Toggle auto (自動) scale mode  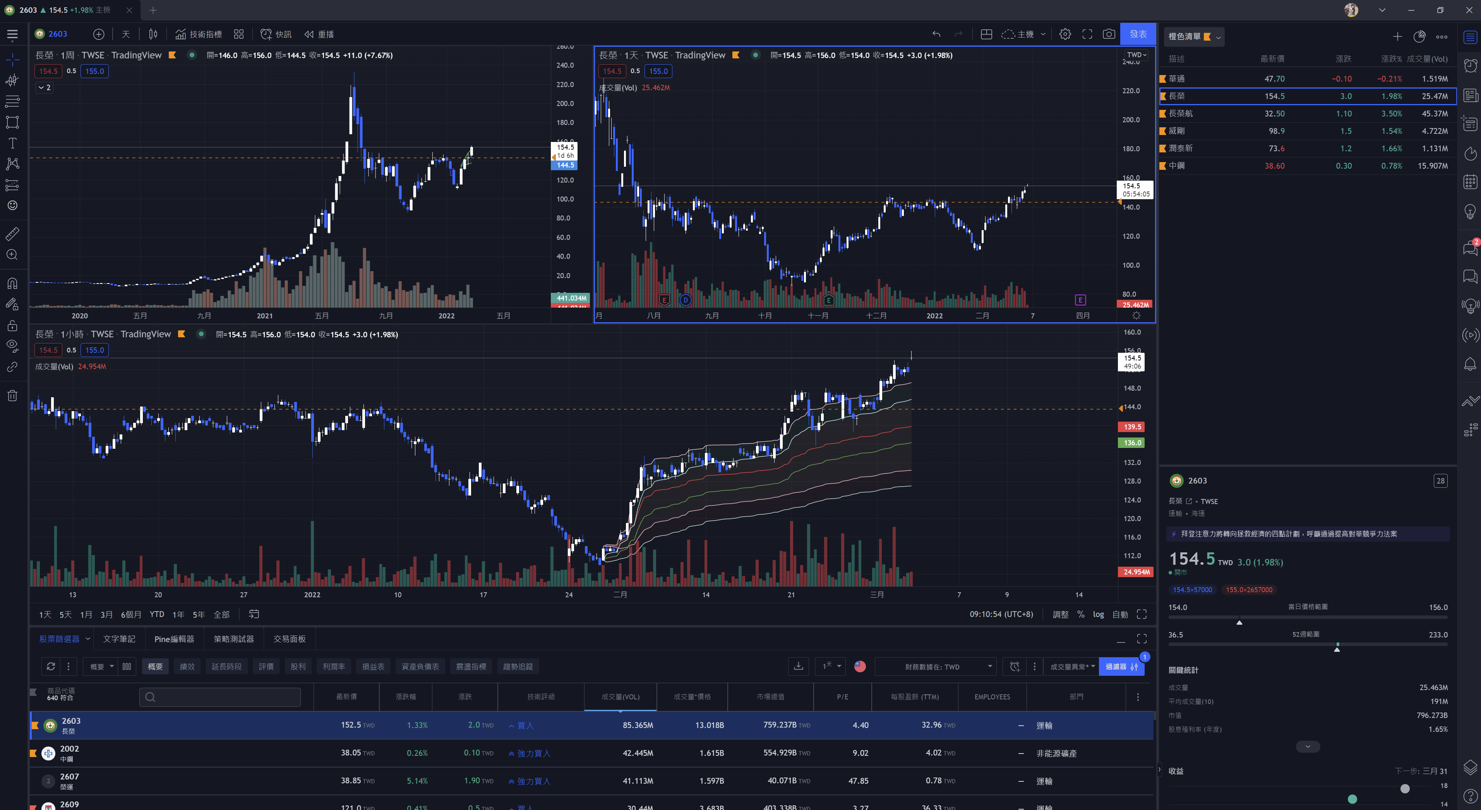coord(1119,614)
